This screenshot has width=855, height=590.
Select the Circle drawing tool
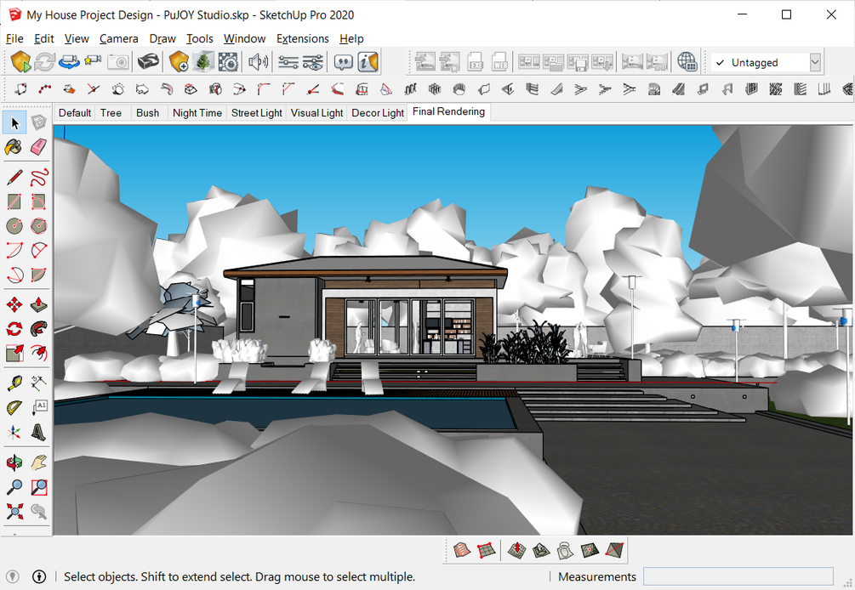pyautogui.click(x=14, y=225)
